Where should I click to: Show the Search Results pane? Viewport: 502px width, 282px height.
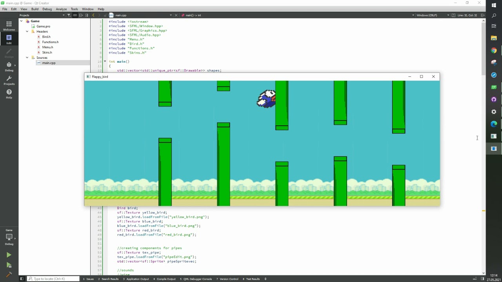[x=108, y=279]
